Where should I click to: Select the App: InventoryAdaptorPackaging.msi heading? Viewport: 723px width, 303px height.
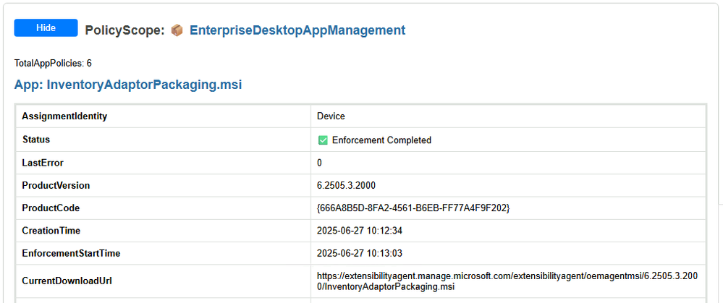(x=127, y=85)
